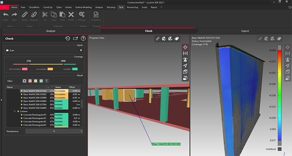Toggle the green Installed filter checkbox
Screen dimensions: 292x156
[x=41, y=81]
